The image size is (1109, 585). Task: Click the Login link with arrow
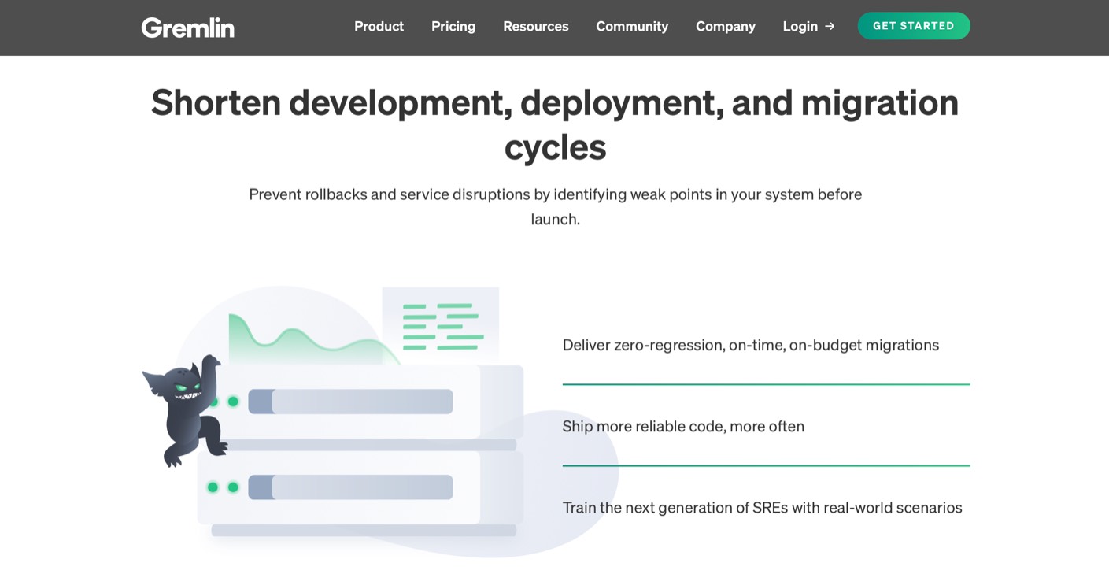(808, 27)
